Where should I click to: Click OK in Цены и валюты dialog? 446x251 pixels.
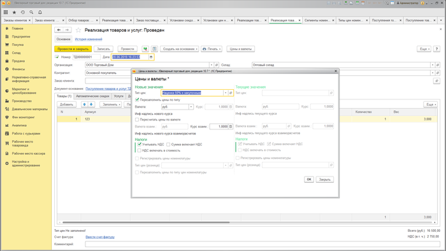[x=309, y=180]
